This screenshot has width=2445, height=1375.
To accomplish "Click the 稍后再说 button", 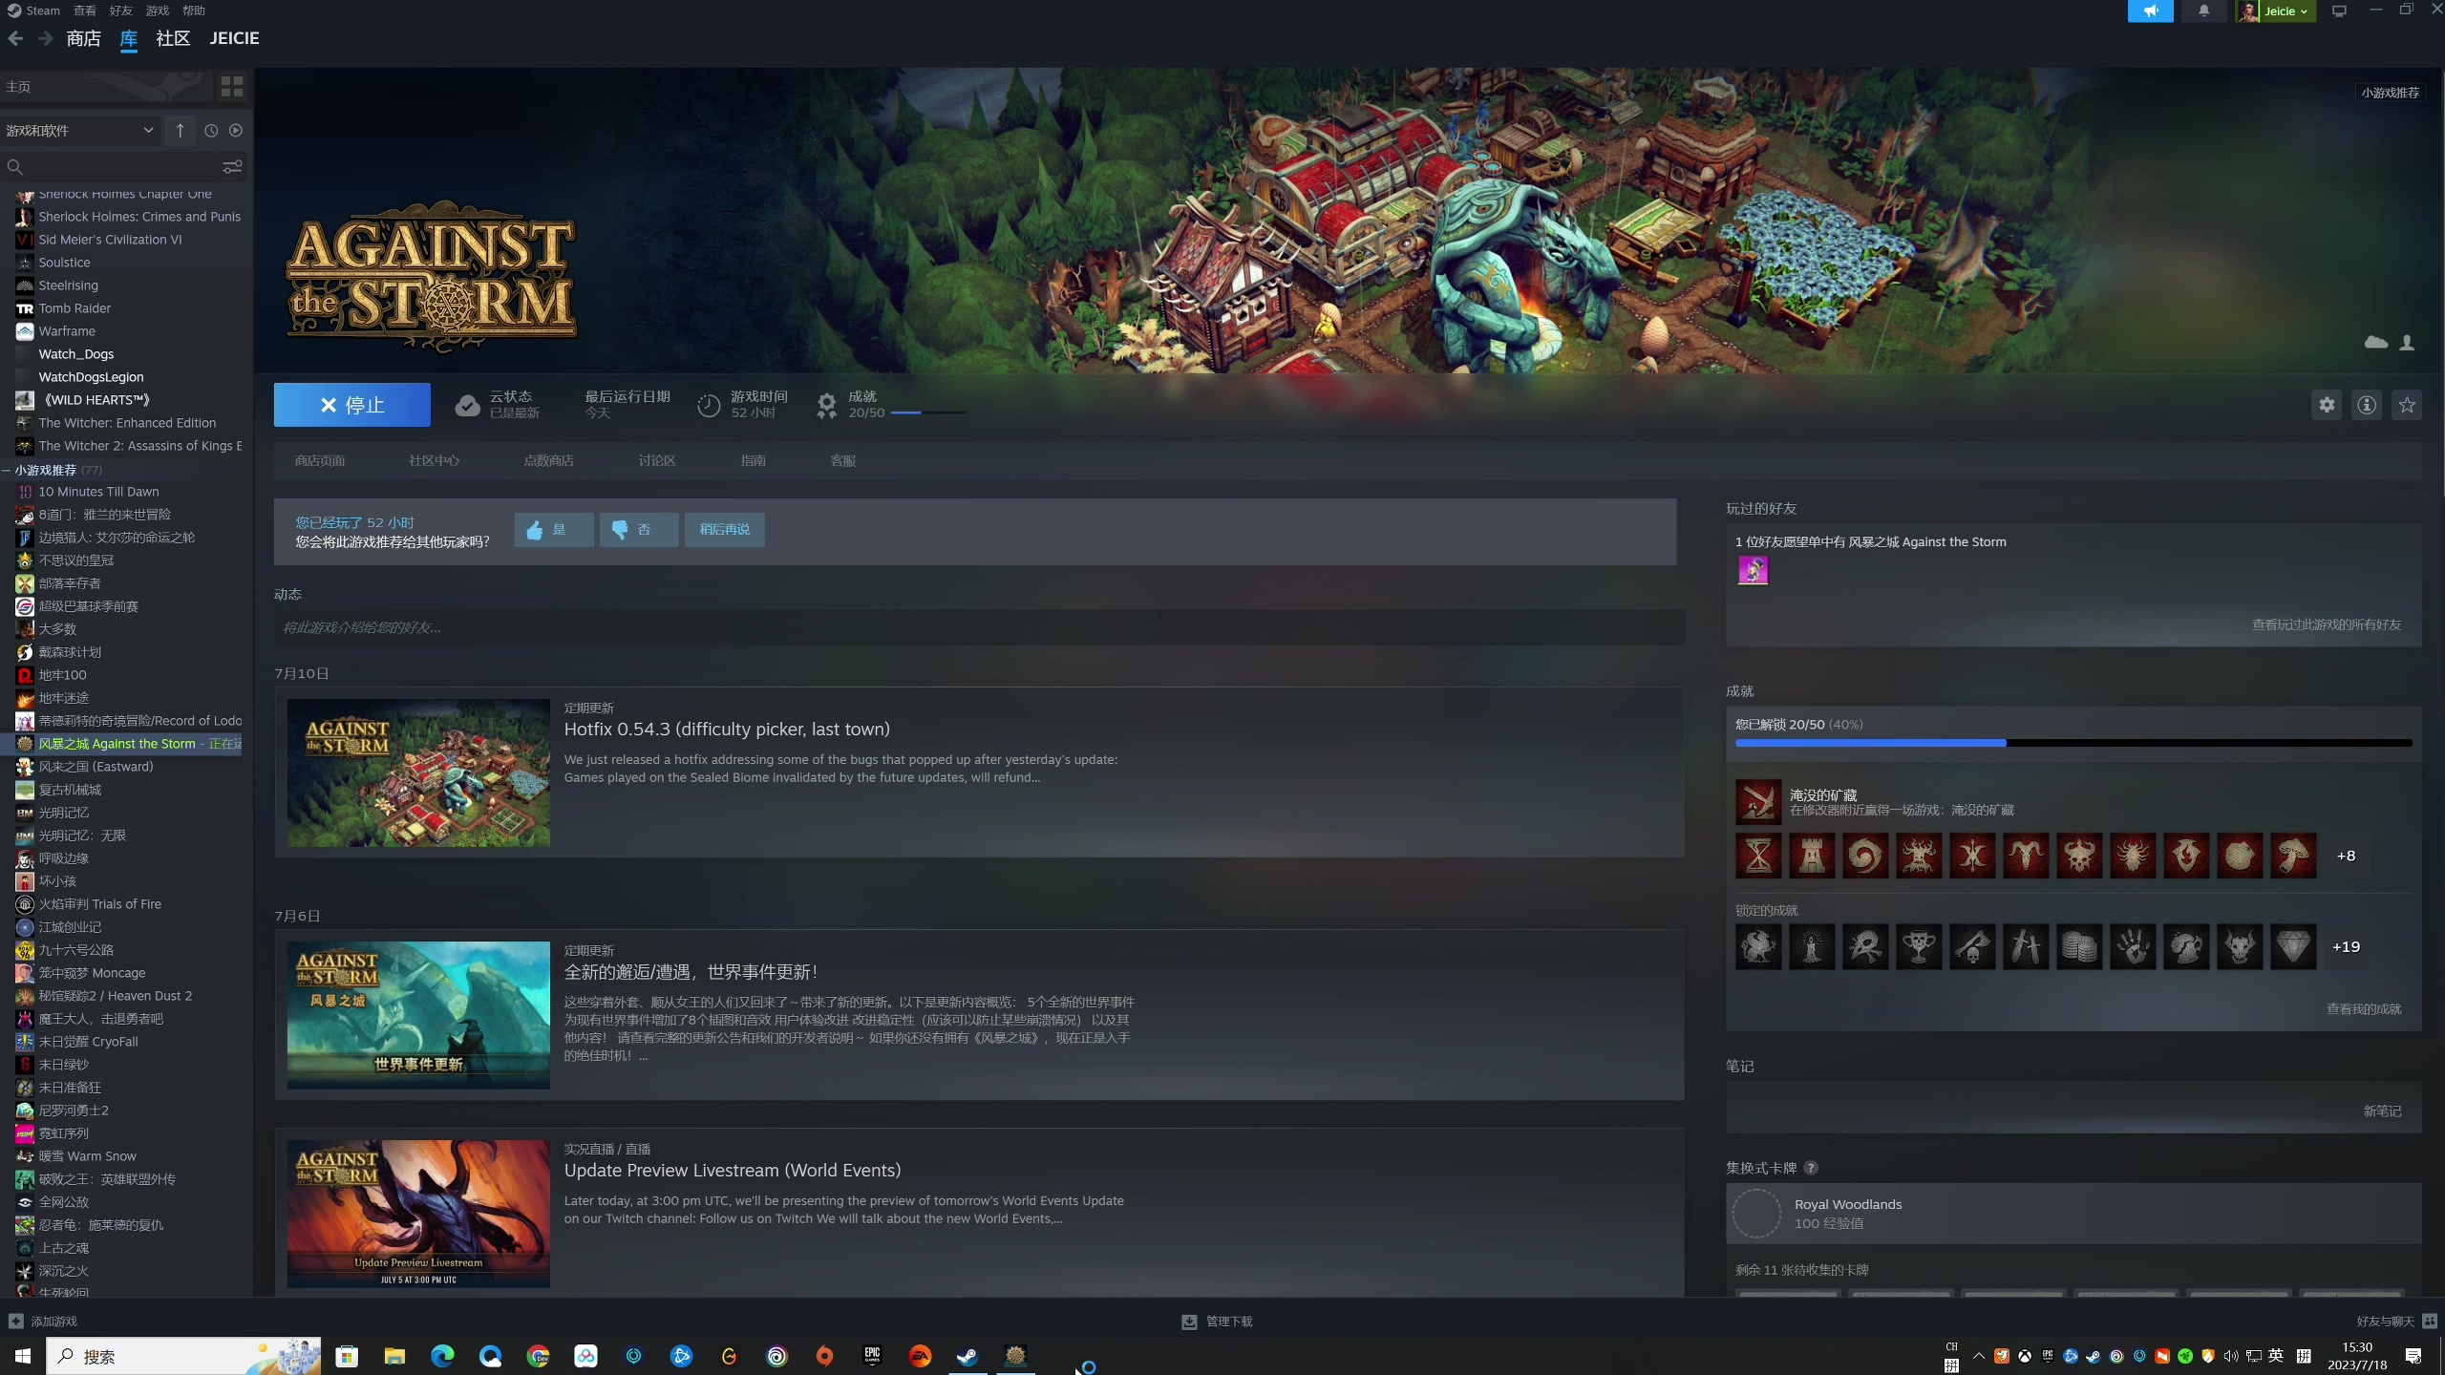I will (725, 530).
